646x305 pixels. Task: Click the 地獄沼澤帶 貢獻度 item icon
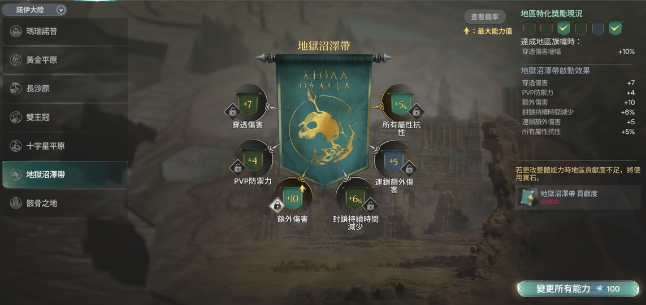coord(528,198)
